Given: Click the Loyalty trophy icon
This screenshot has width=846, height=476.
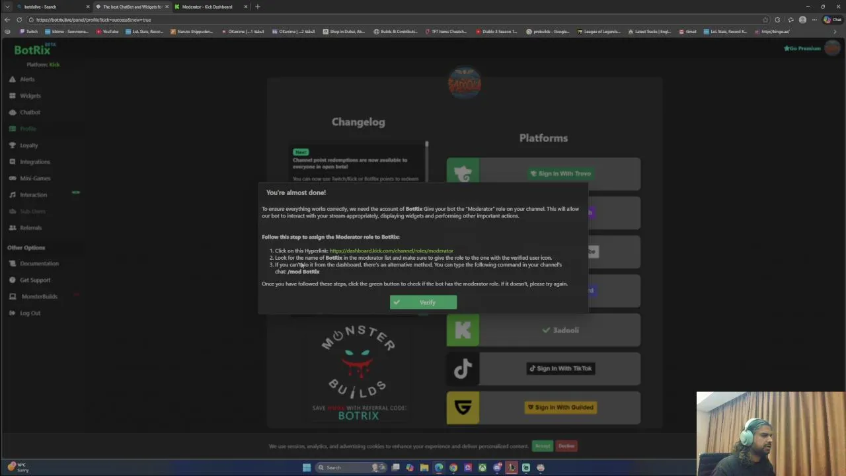Looking at the screenshot, I should (13, 145).
